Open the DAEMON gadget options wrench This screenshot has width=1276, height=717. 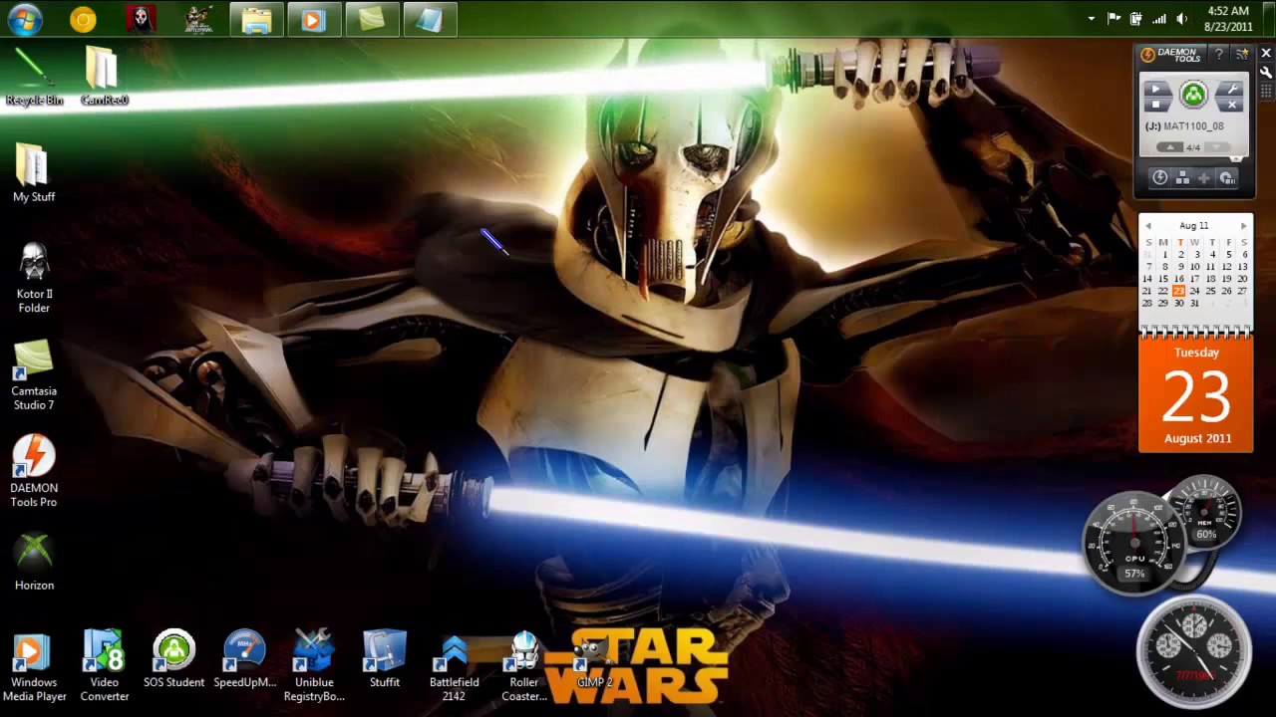[x=1266, y=73]
